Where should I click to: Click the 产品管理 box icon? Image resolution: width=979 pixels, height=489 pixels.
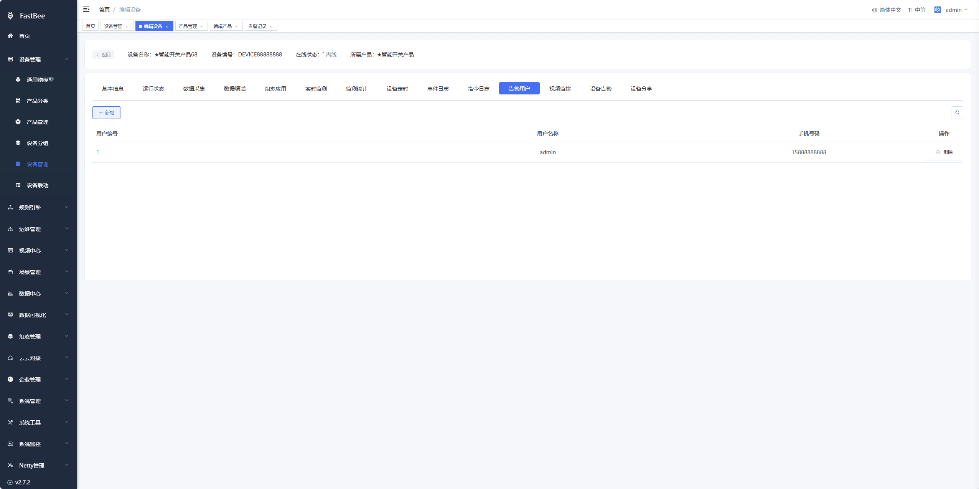click(18, 122)
